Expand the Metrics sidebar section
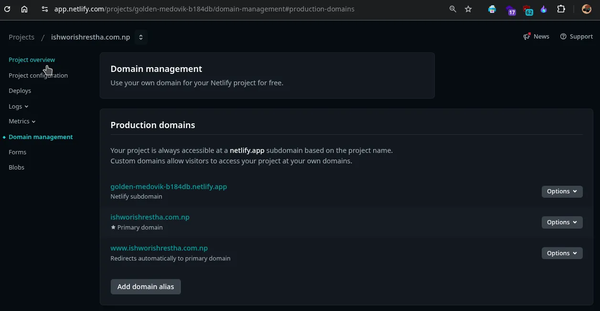The image size is (600, 311). pos(22,121)
